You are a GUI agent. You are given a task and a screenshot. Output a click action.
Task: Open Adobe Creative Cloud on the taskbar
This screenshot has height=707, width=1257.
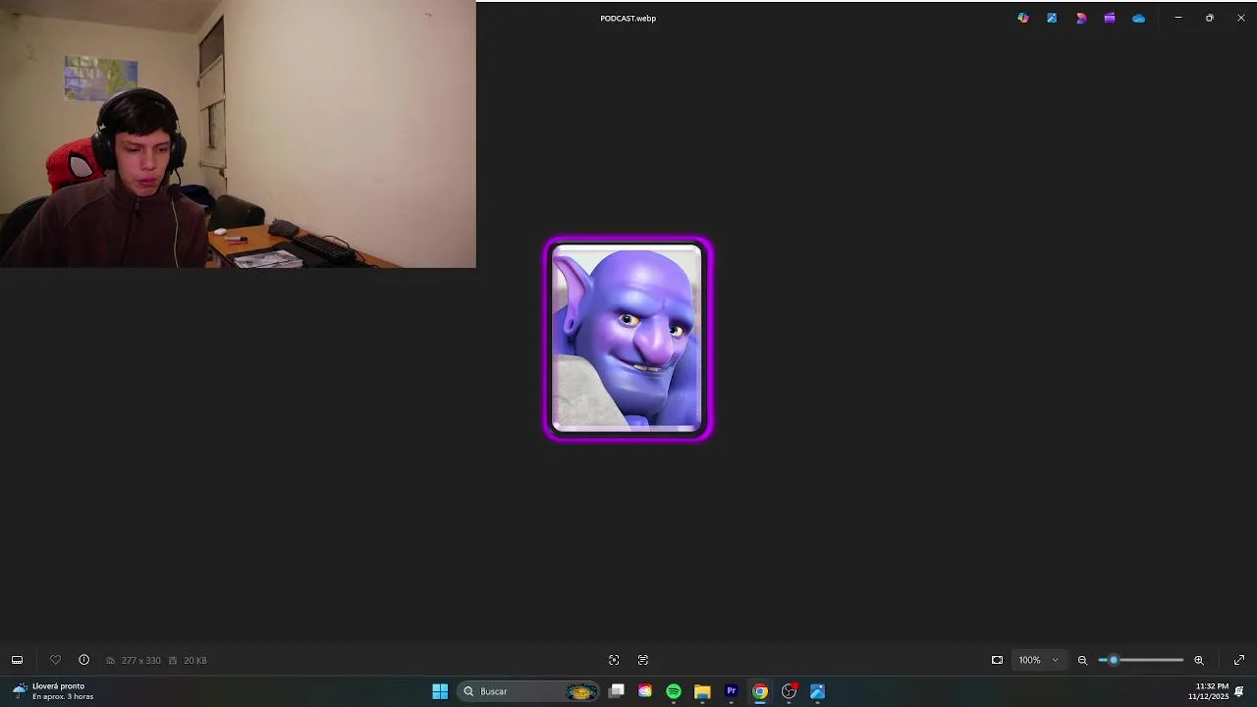pyautogui.click(x=645, y=691)
